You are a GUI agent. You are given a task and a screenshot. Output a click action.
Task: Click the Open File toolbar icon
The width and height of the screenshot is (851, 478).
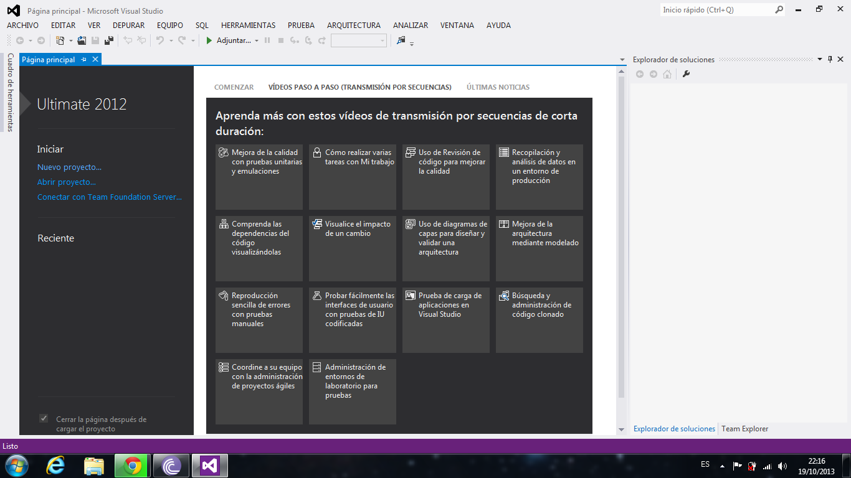point(82,40)
